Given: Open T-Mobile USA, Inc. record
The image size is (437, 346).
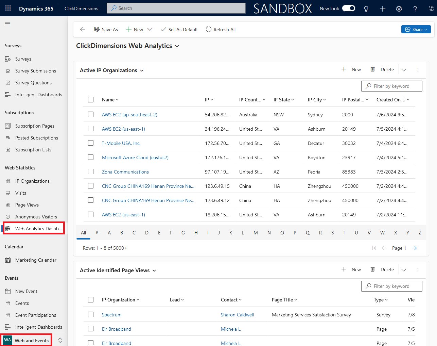Looking at the screenshot, I should point(121,143).
